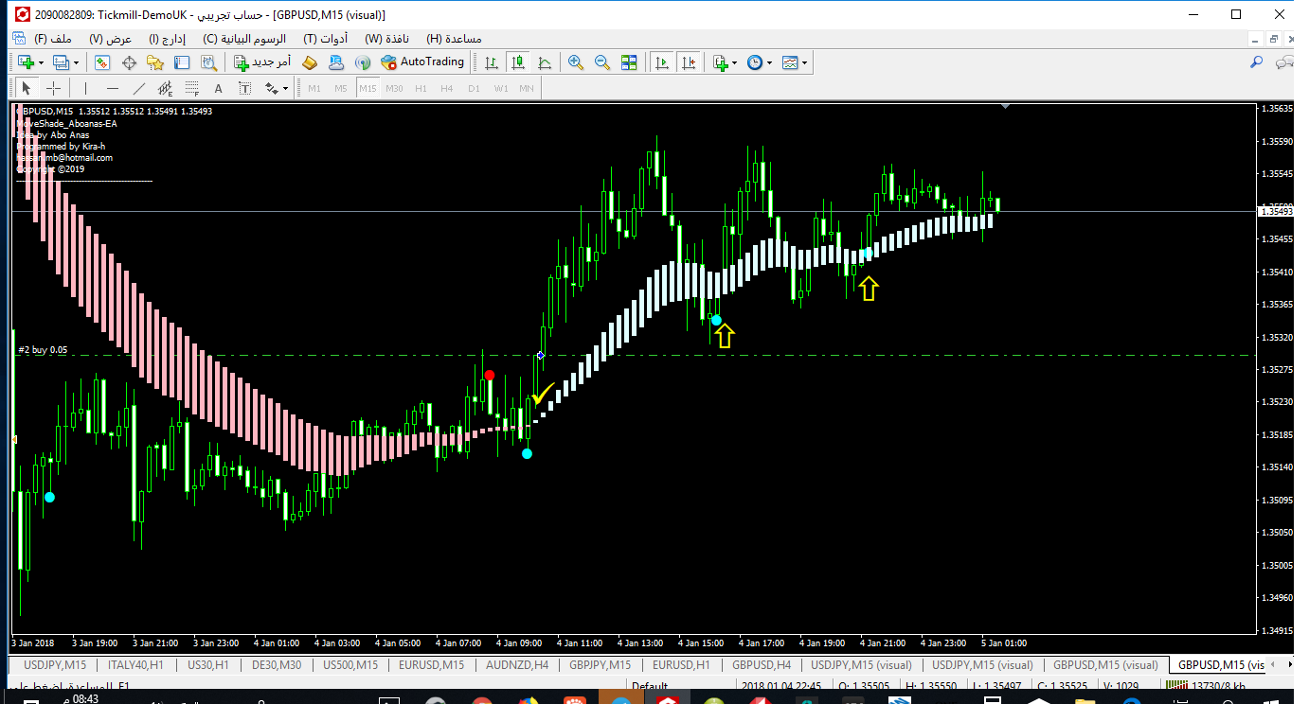Select the Equidistant Channel tool
The height and width of the screenshot is (704, 1309).
point(165,88)
